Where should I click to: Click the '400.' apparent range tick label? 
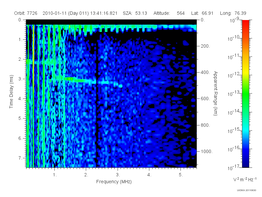click(205, 72)
